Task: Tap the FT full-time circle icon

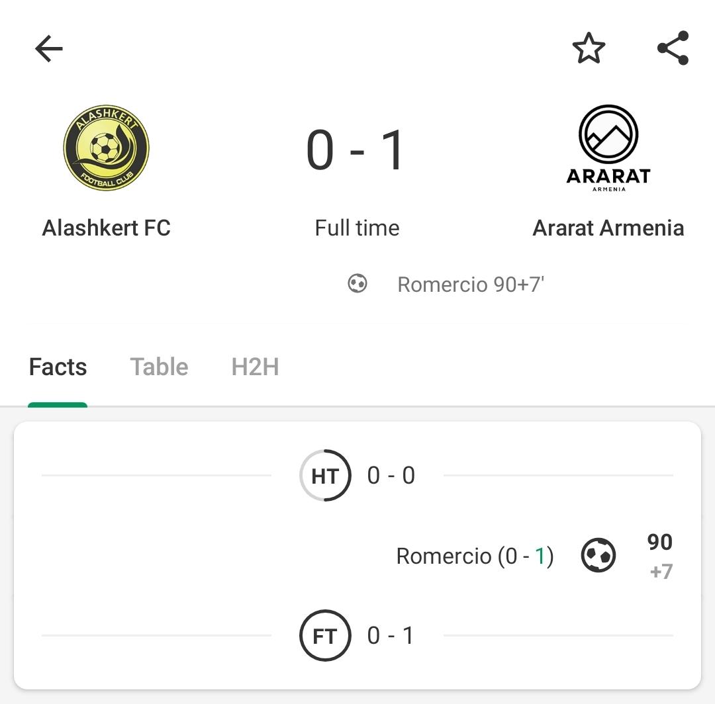Action: click(325, 636)
